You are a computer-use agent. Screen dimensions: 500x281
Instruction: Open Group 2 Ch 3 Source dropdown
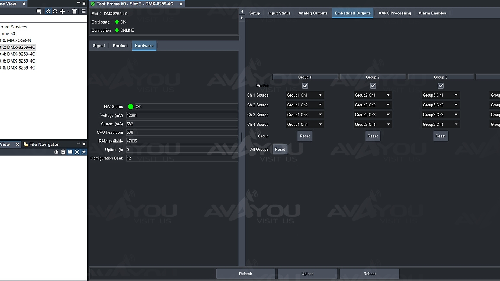pyautogui.click(x=373, y=115)
